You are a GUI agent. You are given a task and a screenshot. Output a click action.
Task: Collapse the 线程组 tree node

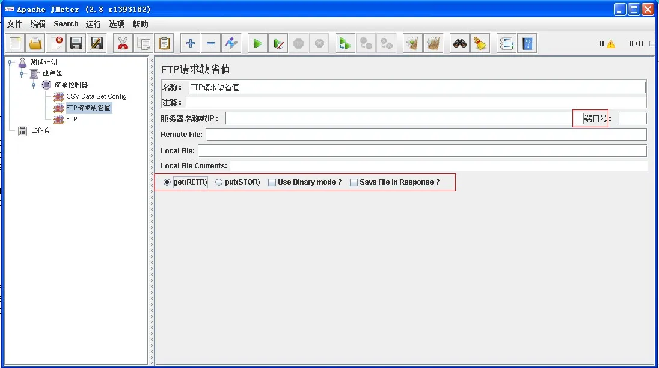(x=22, y=74)
